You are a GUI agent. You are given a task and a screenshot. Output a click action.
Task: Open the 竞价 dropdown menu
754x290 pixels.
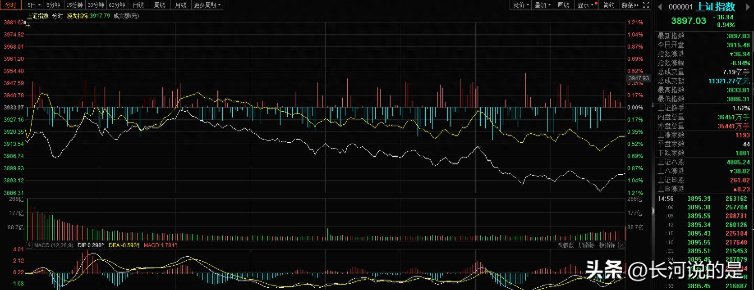(521, 5)
